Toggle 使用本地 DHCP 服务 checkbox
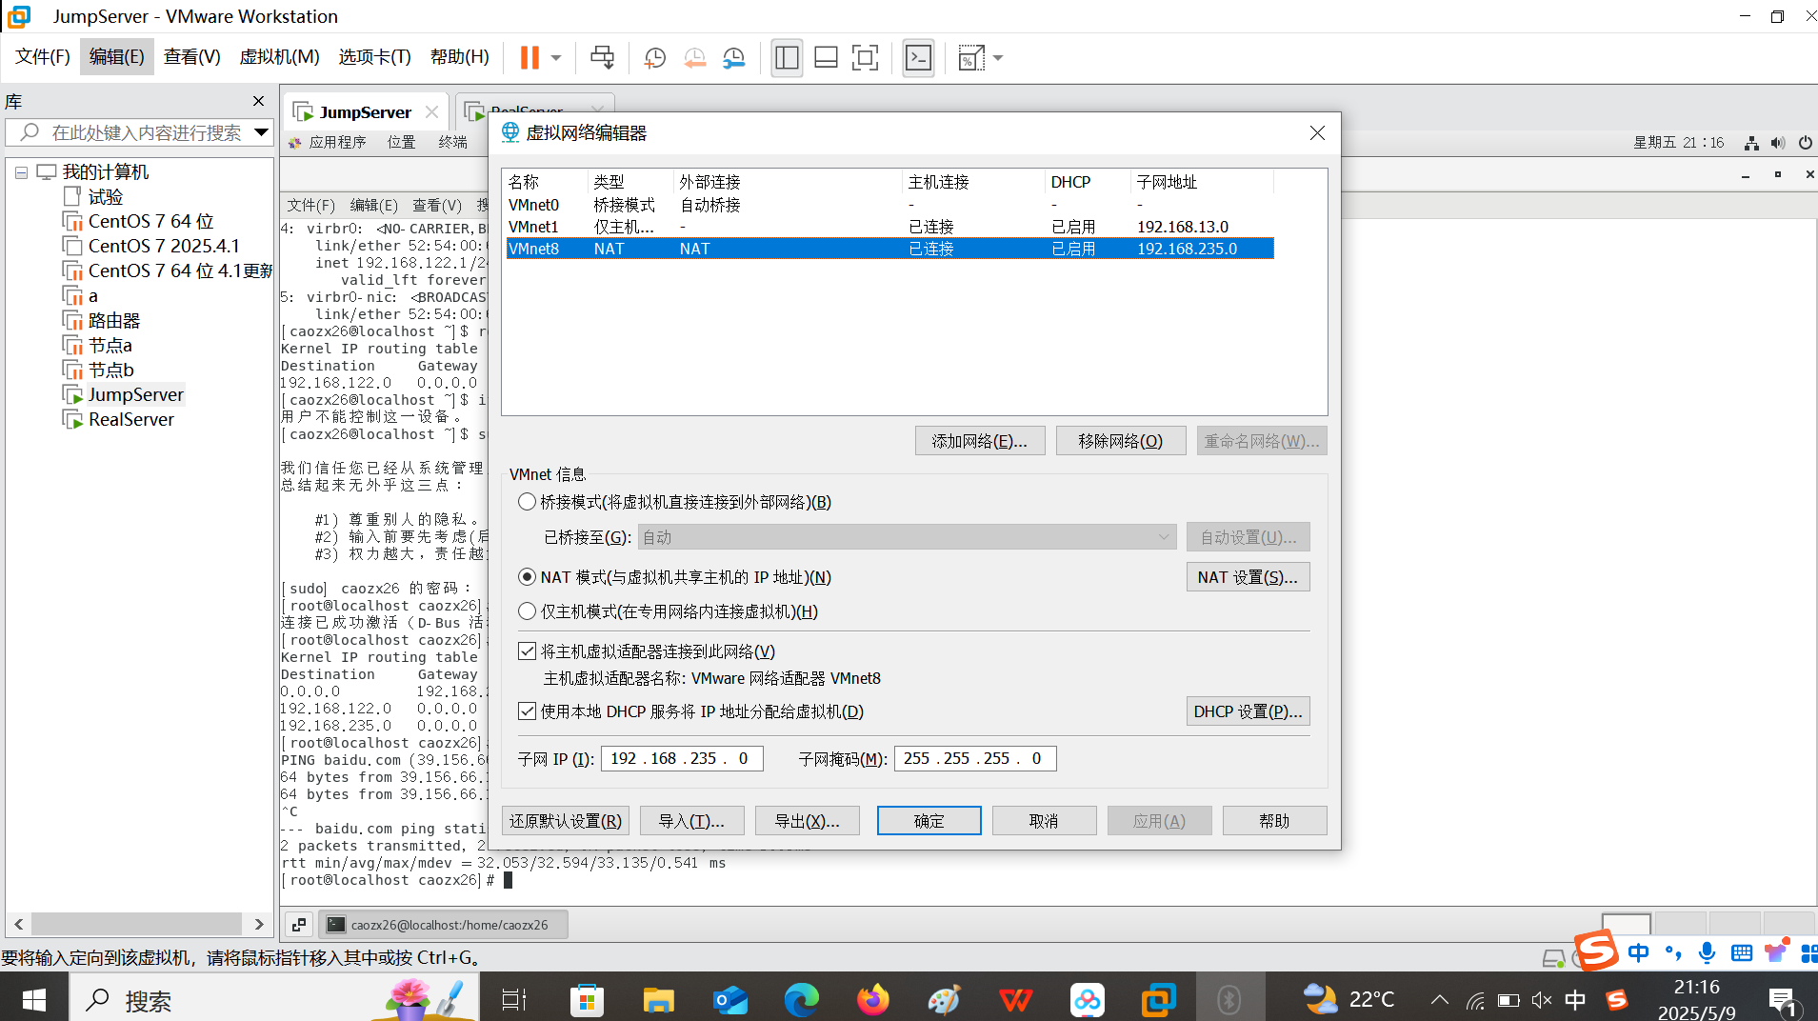The image size is (1818, 1021). 527,711
